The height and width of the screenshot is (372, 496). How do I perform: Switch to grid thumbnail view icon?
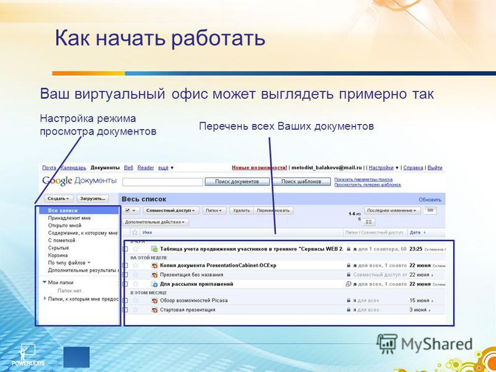[x=368, y=222]
